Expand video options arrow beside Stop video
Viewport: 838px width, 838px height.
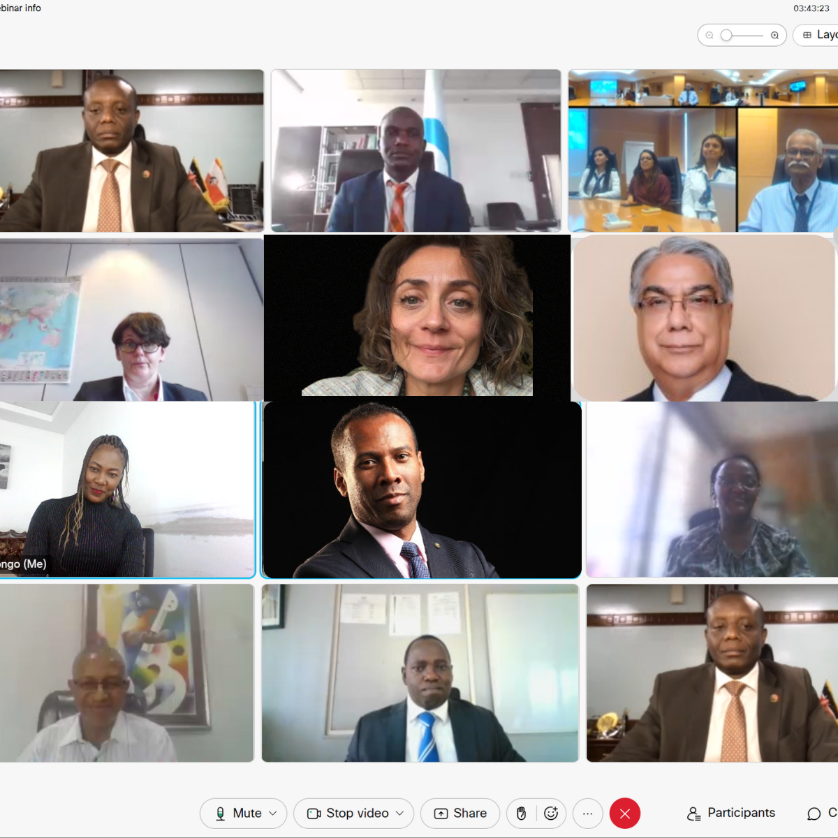click(400, 814)
